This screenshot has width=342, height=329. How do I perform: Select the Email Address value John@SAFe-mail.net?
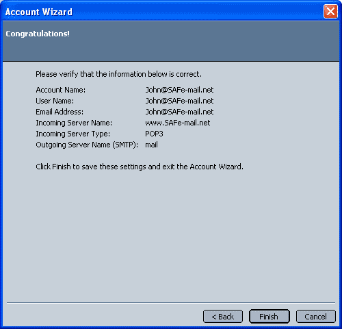point(179,112)
